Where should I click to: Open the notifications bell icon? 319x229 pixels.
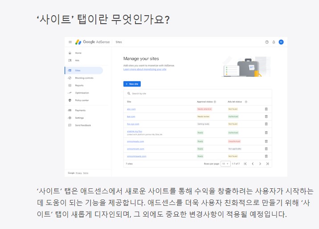tap(274, 42)
